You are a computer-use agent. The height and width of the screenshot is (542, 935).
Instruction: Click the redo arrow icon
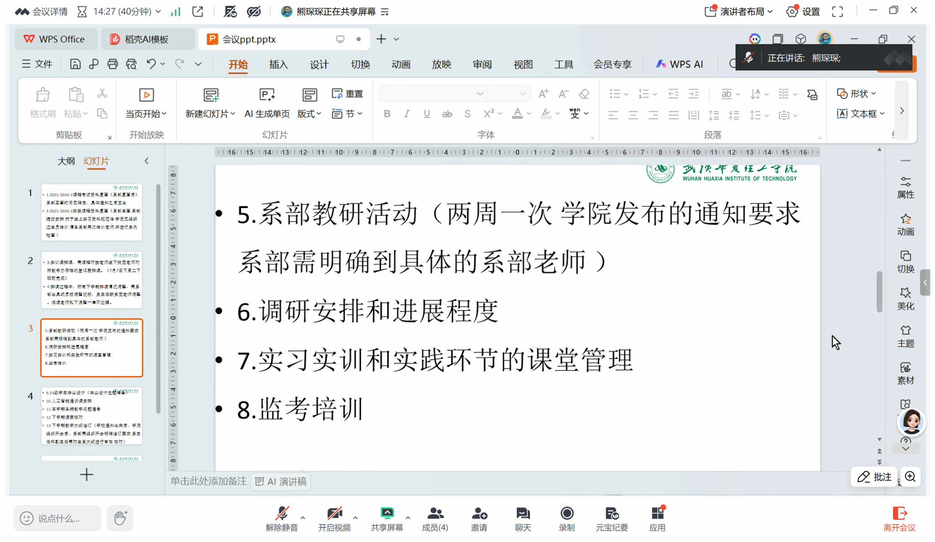click(179, 64)
